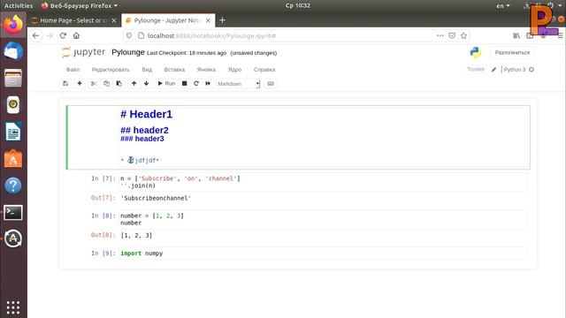Open Ubuntu Software from the dock
Viewport: 566px width, 318px height.
pyautogui.click(x=13, y=159)
